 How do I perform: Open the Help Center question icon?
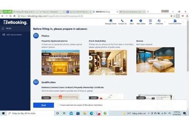[141, 21]
